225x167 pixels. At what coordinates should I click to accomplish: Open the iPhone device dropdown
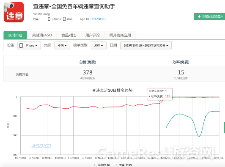pyautogui.click(x=29, y=45)
